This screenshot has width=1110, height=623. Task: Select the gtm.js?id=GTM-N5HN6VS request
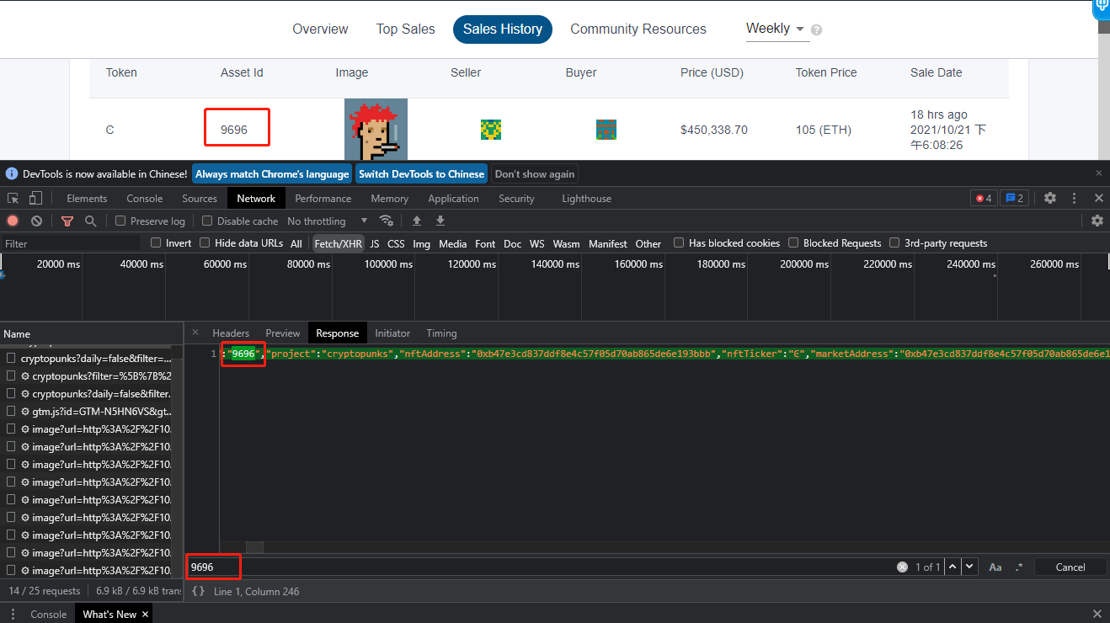coord(101,411)
